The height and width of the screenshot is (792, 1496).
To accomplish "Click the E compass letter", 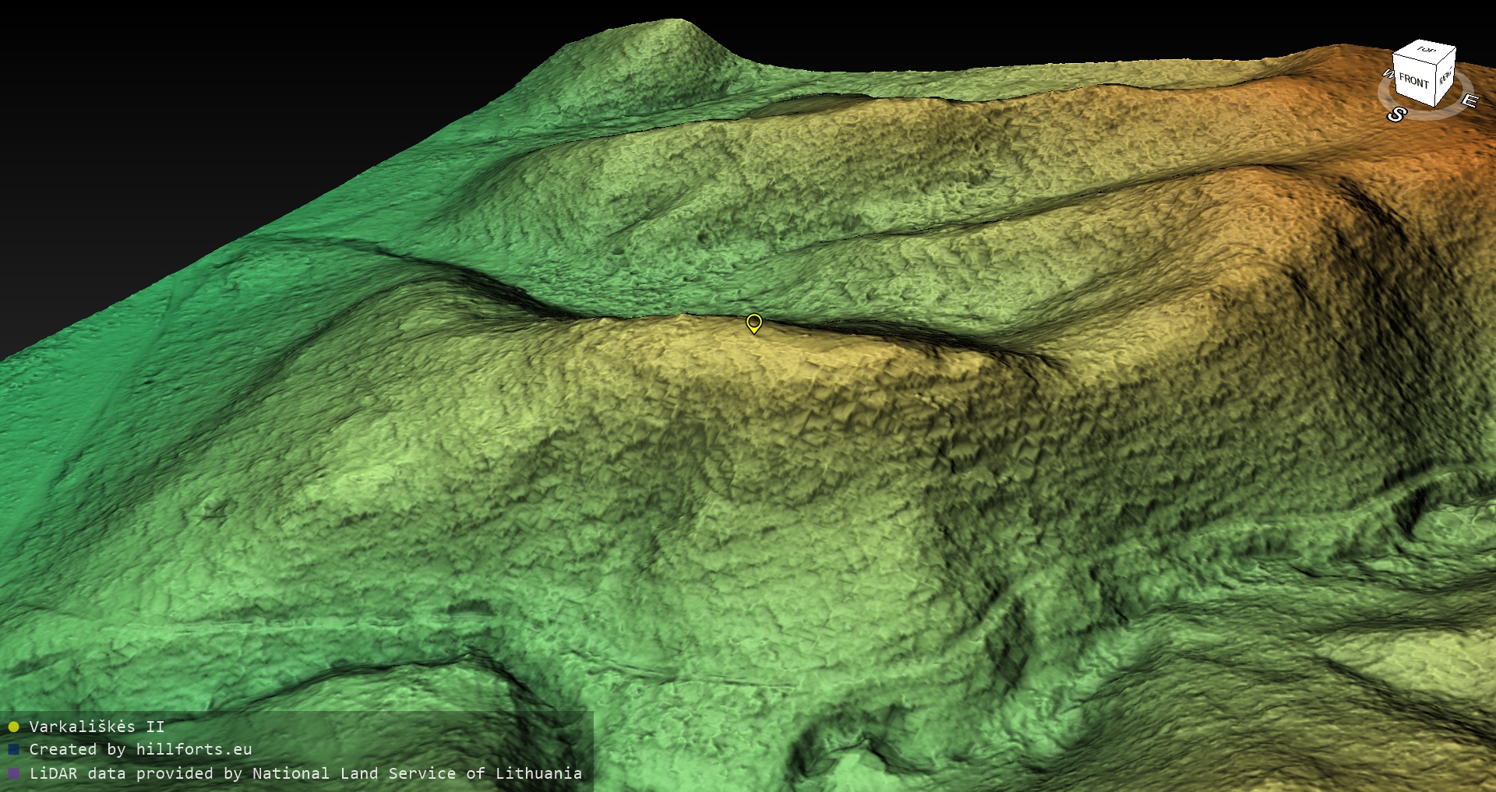I will [x=1469, y=100].
